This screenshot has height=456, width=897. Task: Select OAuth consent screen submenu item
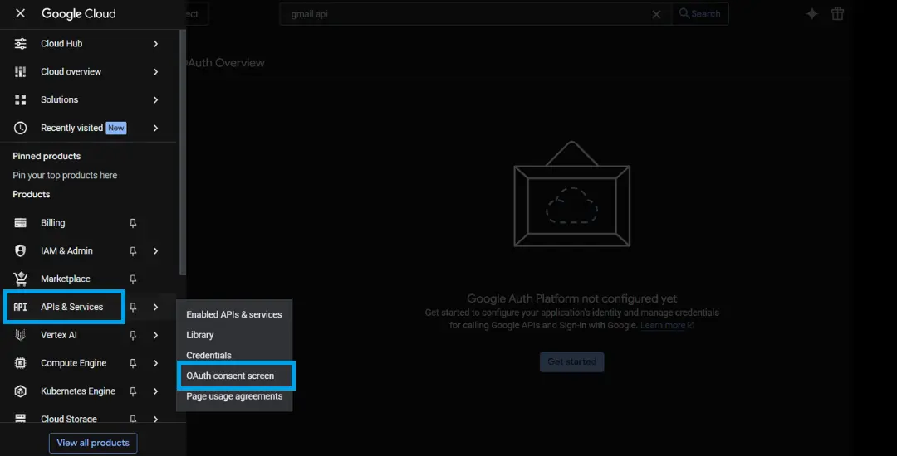(x=234, y=376)
